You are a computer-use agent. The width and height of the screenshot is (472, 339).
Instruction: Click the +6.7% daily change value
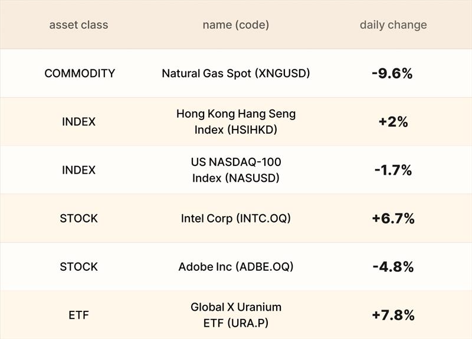tap(393, 218)
